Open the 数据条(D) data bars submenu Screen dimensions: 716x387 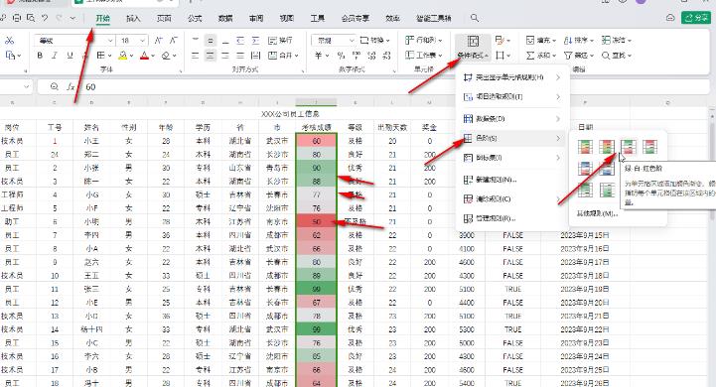(x=512, y=119)
